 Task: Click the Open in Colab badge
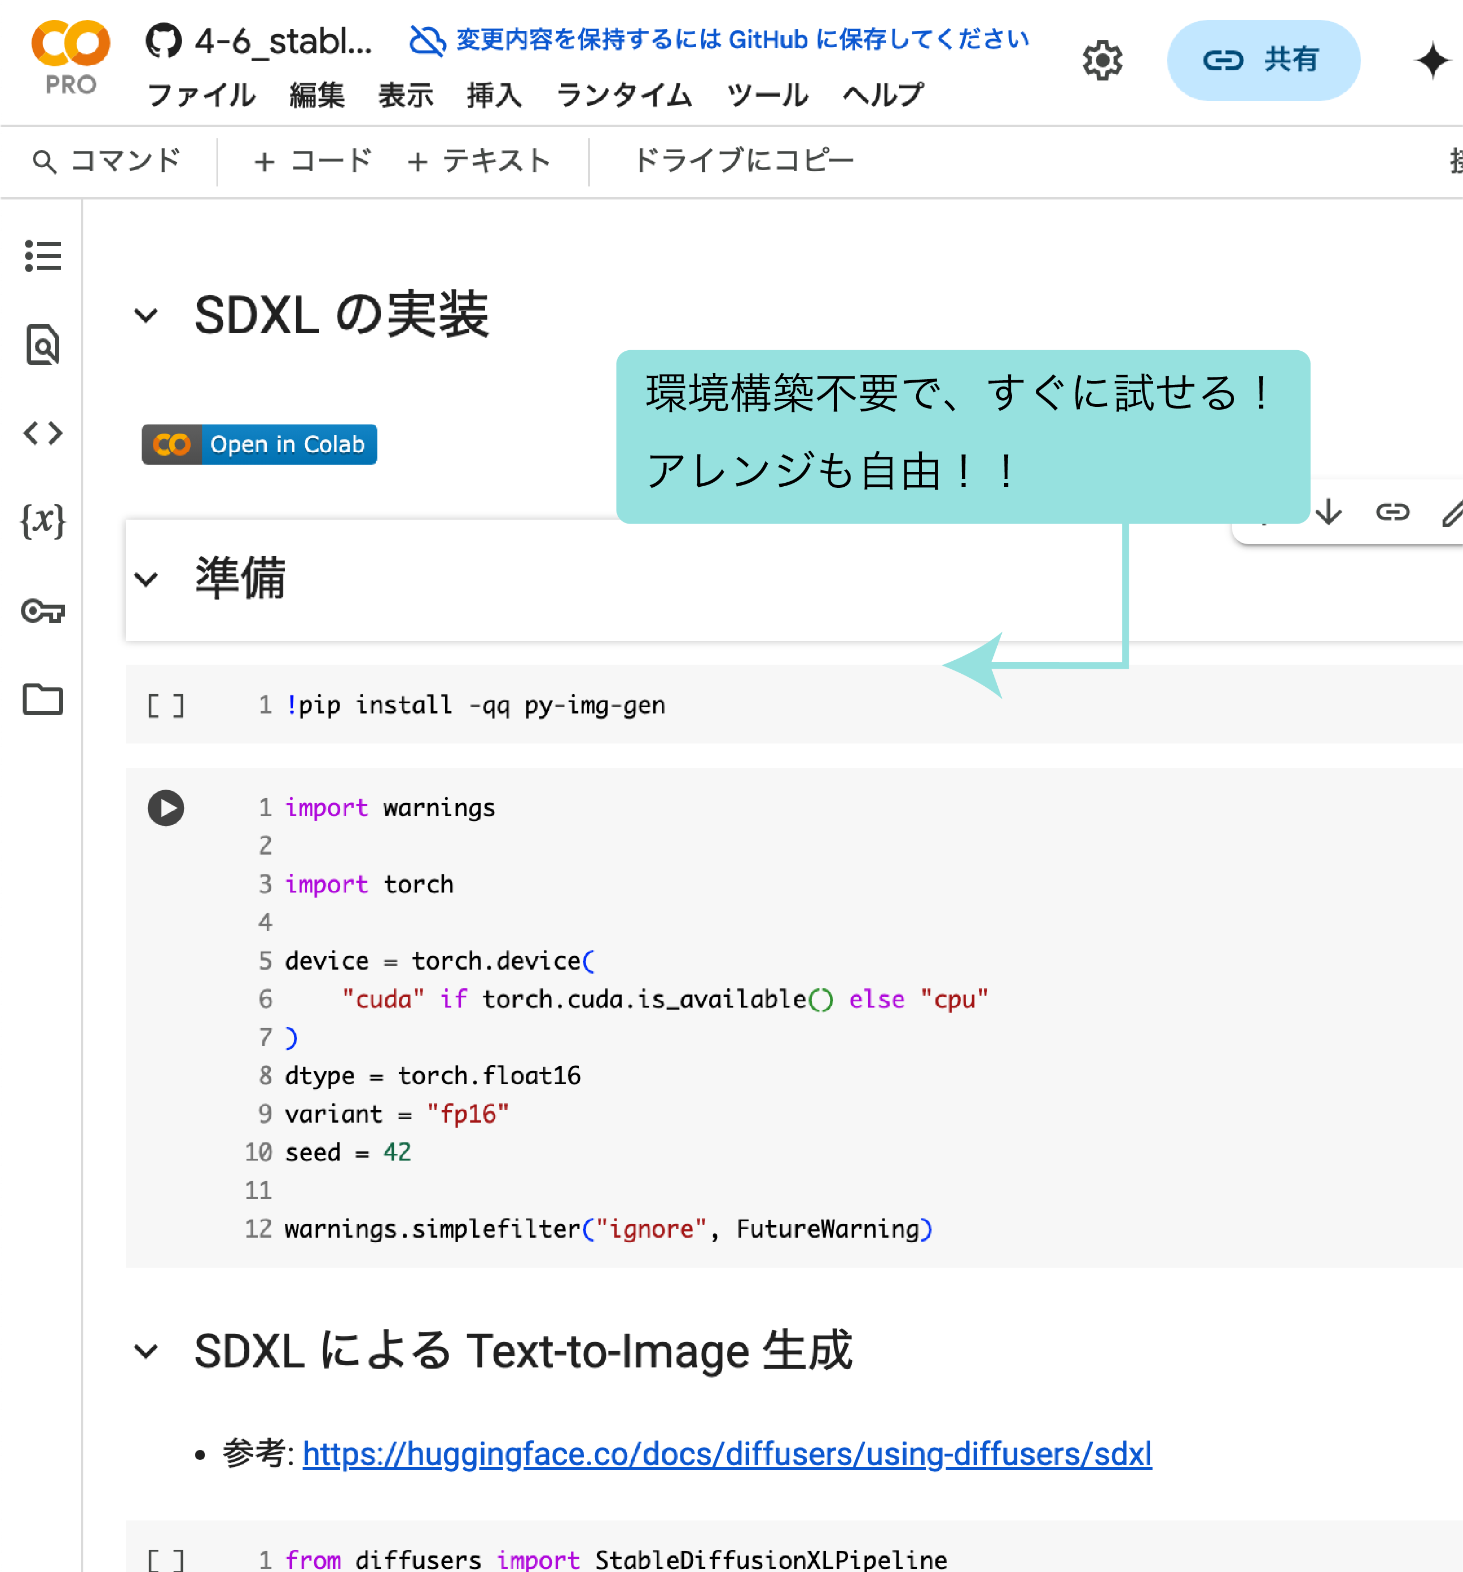coord(260,444)
